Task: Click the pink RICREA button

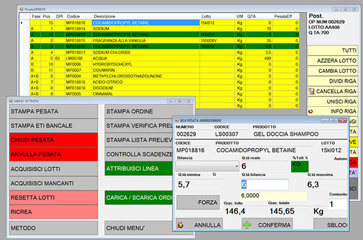Action: 54,212
